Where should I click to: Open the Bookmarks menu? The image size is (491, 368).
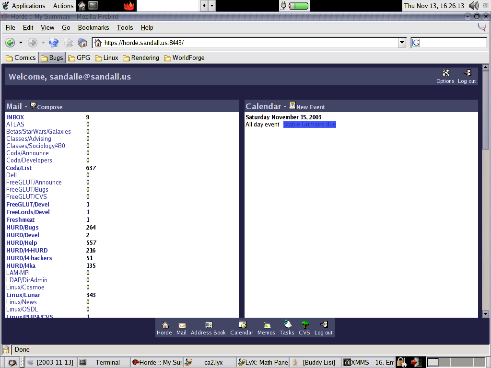click(94, 28)
